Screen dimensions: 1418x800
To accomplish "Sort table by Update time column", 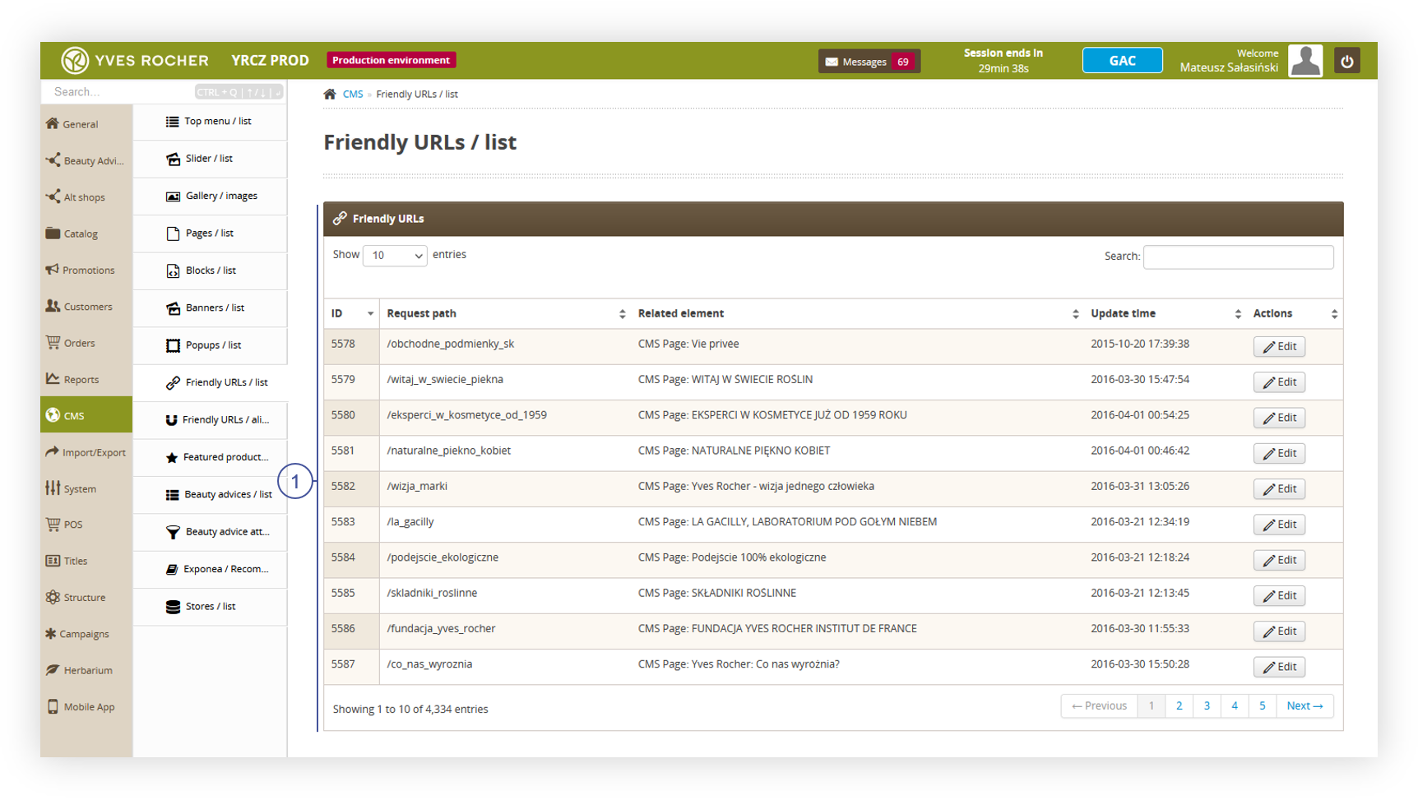I will coord(1165,313).
